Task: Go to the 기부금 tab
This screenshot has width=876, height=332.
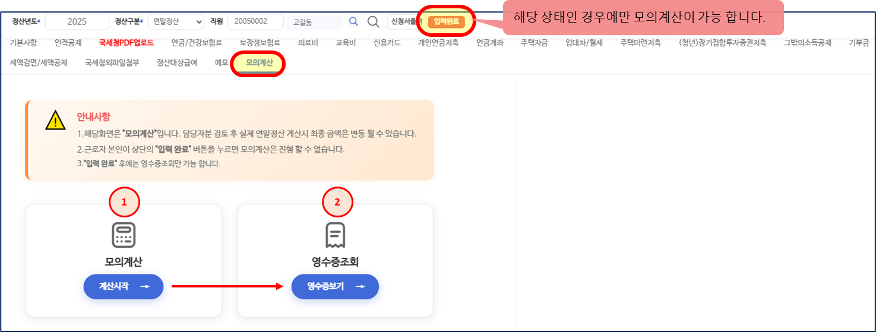Action: click(859, 43)
